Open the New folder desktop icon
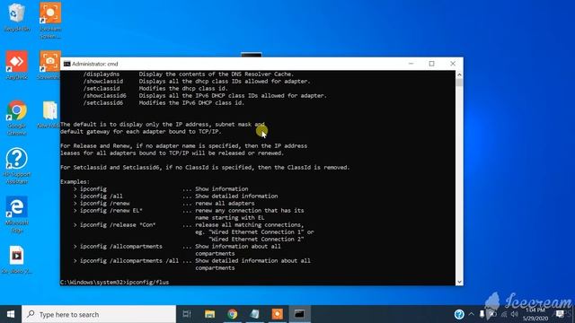 click(49, 114)
